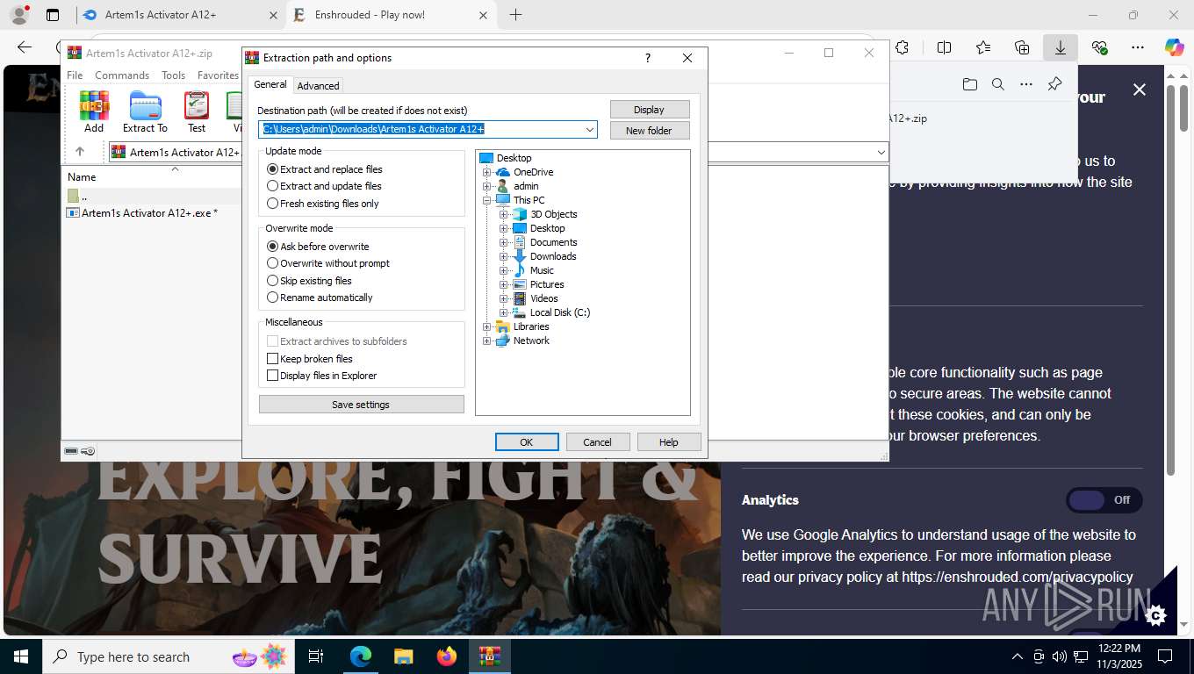Open File Explorer from taskbar

coord(403,656)
